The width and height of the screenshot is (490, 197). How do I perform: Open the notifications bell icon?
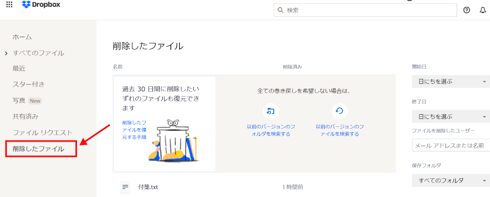(483, 10)
